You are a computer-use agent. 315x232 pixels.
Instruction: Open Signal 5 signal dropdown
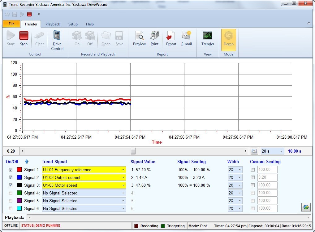coord(84,201)
